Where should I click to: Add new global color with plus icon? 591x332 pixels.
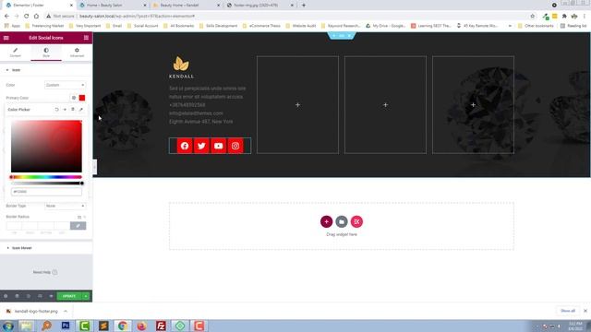[65, 110]
